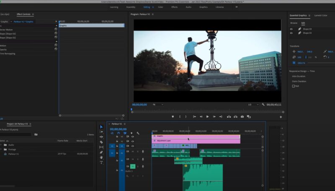Select the Ripple Edit tool
The image size is (335, 191).
pos(101,137)
